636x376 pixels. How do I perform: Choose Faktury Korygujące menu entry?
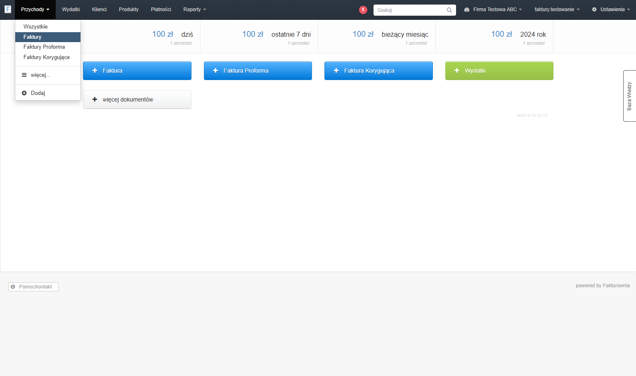click(x=48, y=57)
